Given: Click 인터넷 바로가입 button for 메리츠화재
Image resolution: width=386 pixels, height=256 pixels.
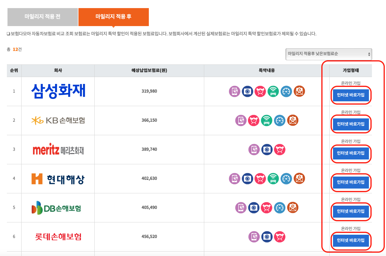Looking at the screenshot, I should pos(351,153).
